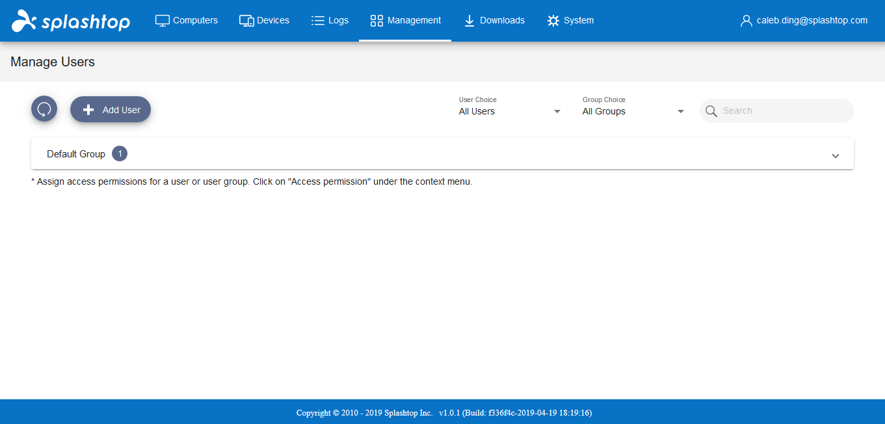Open the caleb.ding@splashtop.com account menu
The image size is (885, 424).
pyautogui.click(x=804, y=20)
